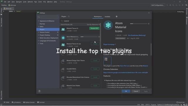The image size is (188, 106).
Task: Open the Tools menu
Action: click(40, 2)
